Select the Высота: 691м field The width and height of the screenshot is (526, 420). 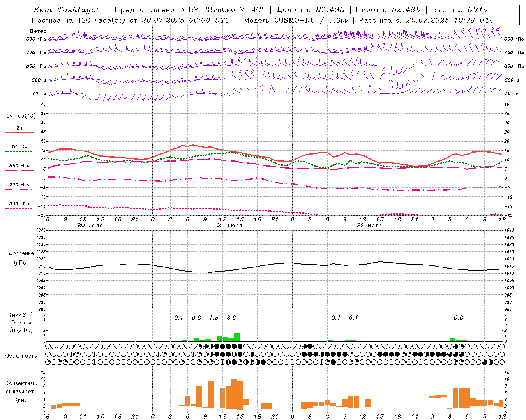(x=460, y=10)
